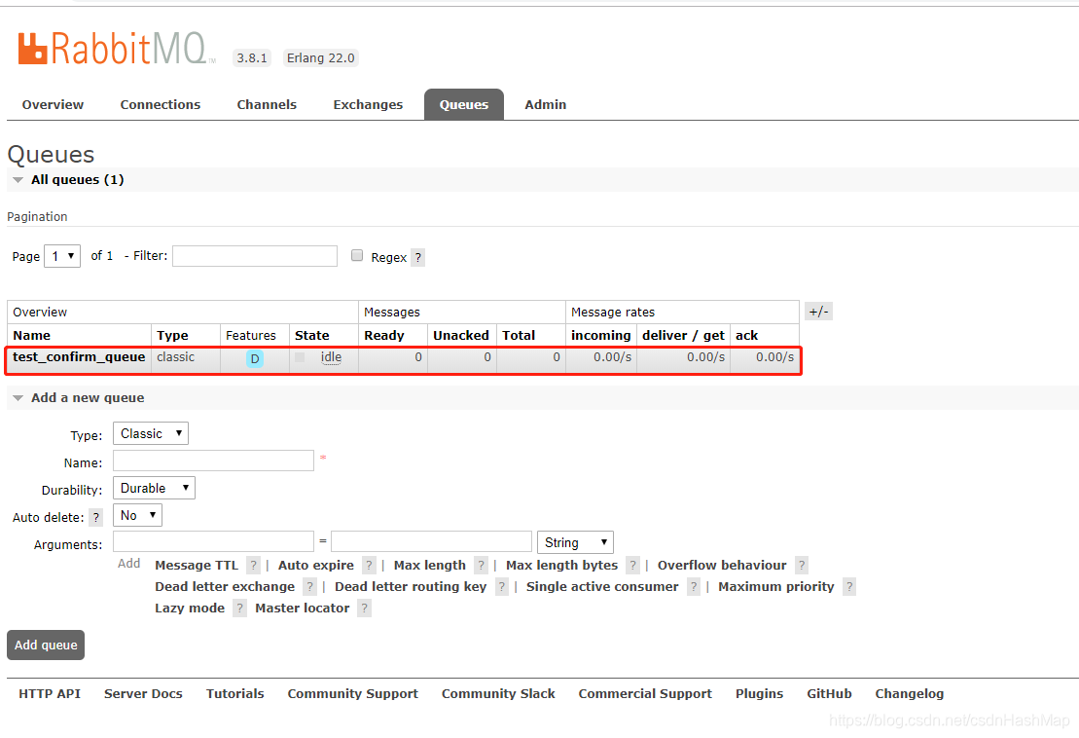Image resolution: width=1079 pixels, height=738 pixels.
Task: Open the Single active consumer help icon
Action: (694, 587)
